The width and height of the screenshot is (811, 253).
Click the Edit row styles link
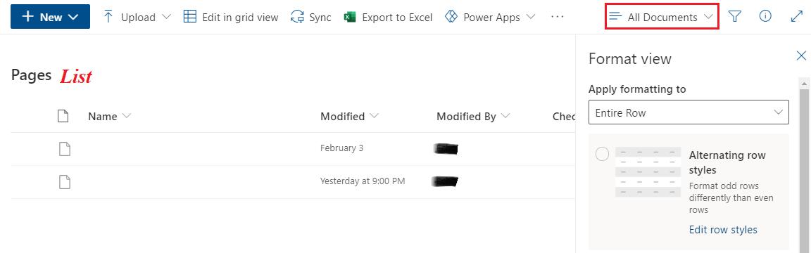[723, 230]
